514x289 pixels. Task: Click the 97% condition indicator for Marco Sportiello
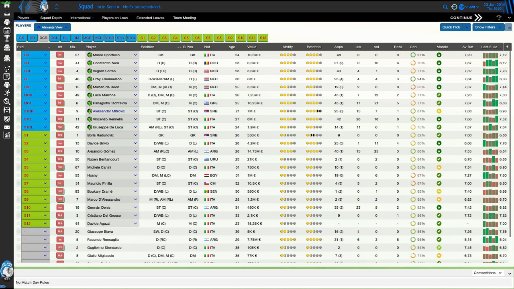(x=418, y=55)
